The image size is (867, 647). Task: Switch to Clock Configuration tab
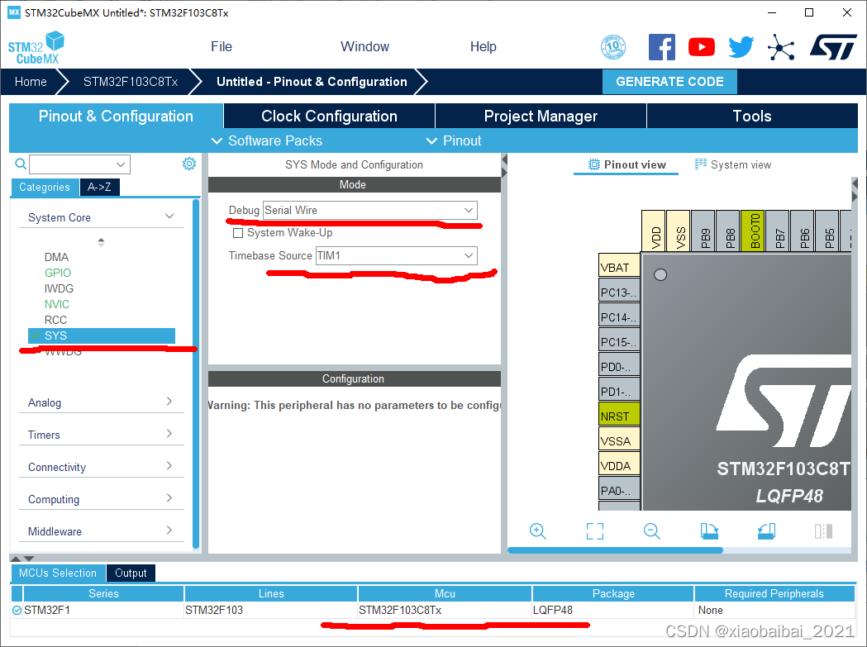click(329, 116)
